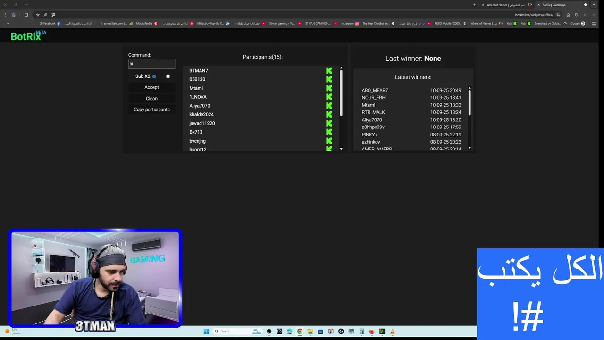The width and height of the screenshot is (604, 340).
Task: Click the Kick icon beside 1_NOVA
Action: pos(329,97)
